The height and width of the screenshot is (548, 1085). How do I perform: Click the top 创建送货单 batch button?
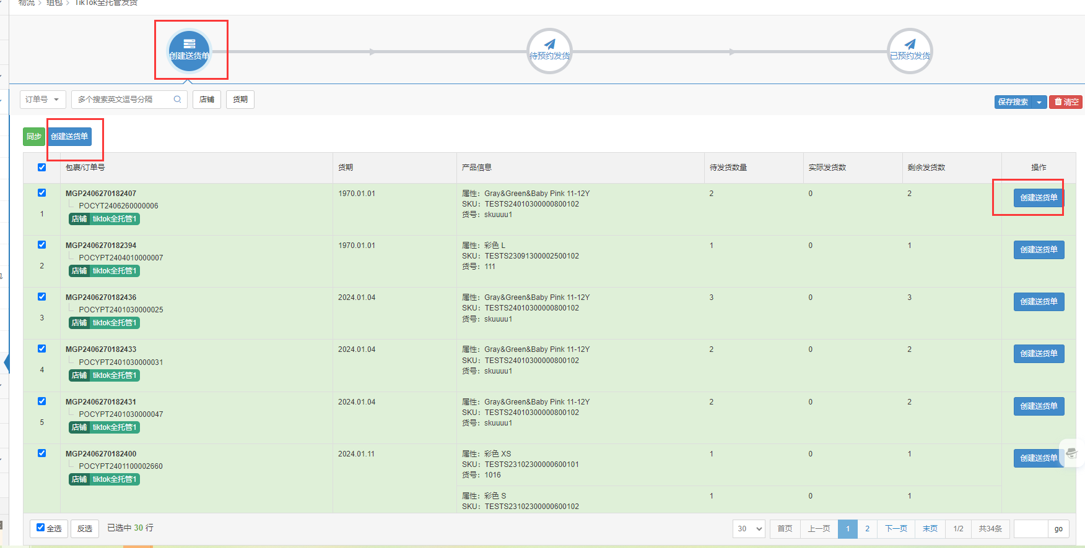click(x=69, y=137)
